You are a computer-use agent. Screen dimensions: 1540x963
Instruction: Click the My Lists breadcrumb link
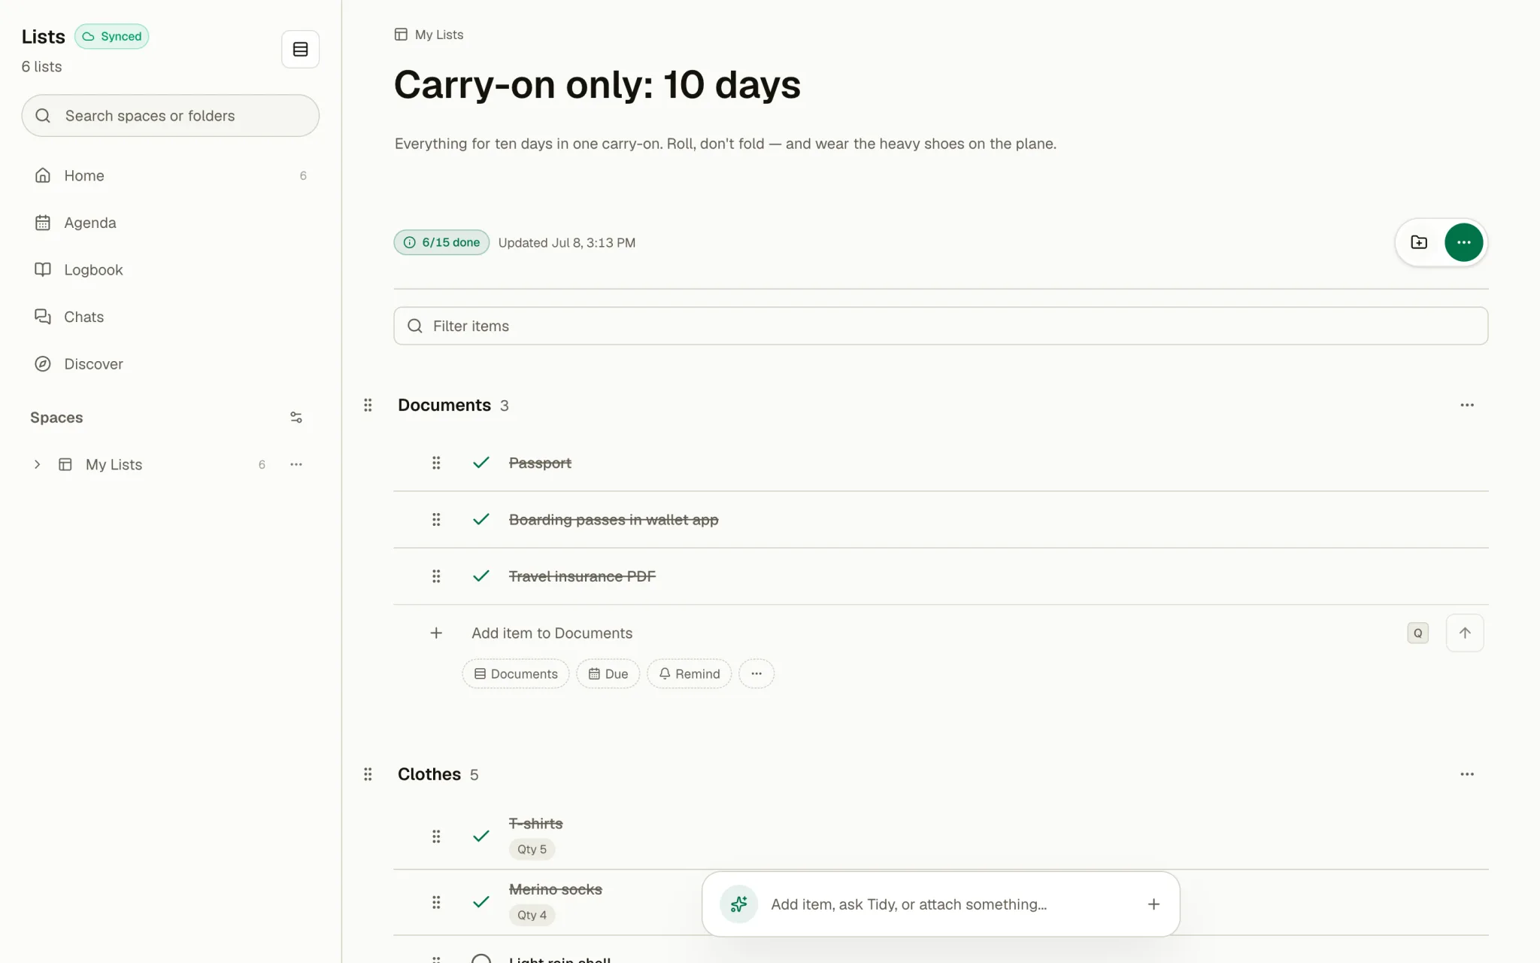[x=429, y=35]
